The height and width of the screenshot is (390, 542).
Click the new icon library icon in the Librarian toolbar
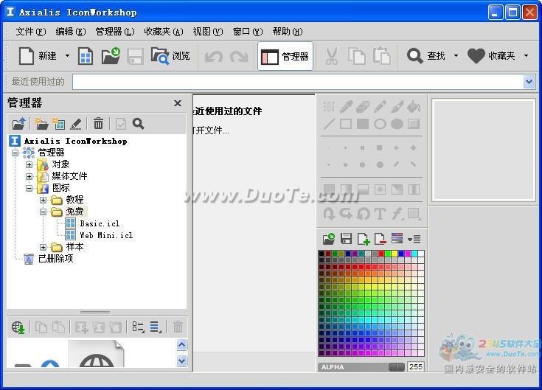[x=58, y=124]
